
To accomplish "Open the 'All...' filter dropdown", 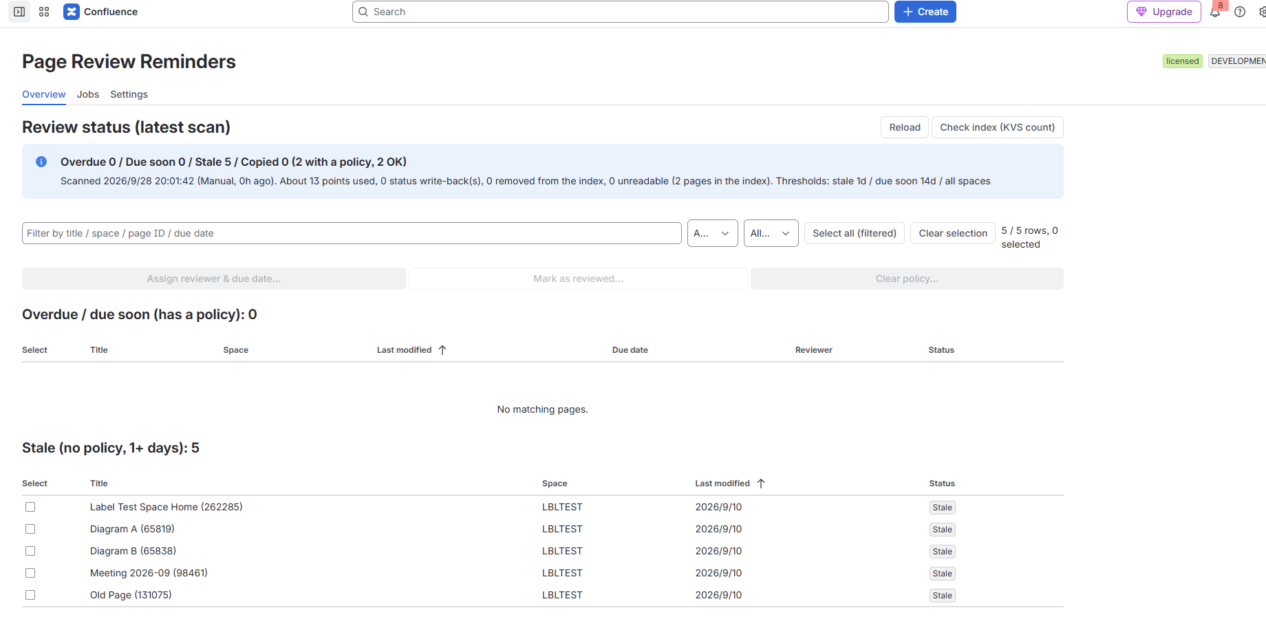I will (771, 233).
